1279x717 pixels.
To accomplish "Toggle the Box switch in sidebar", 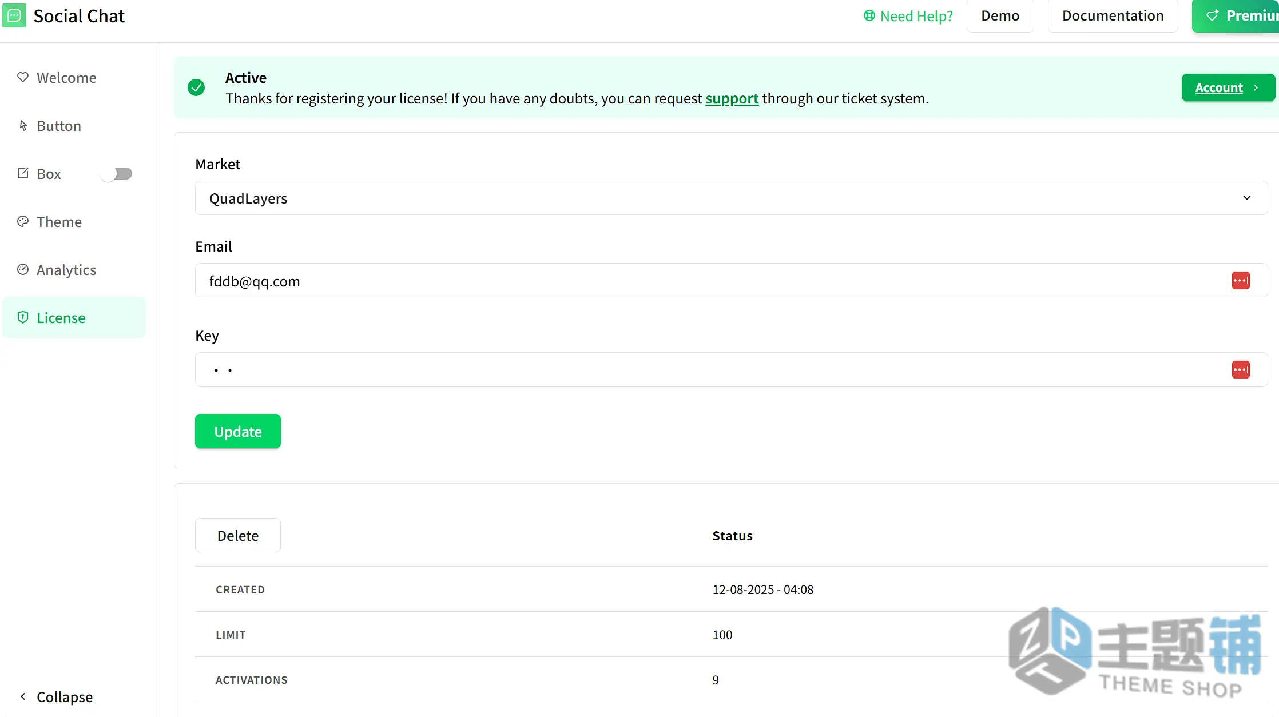I will (116, 173).
